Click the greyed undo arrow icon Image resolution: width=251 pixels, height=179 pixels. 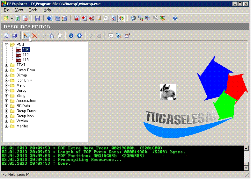pyautogui.click(x=43, y=36)
